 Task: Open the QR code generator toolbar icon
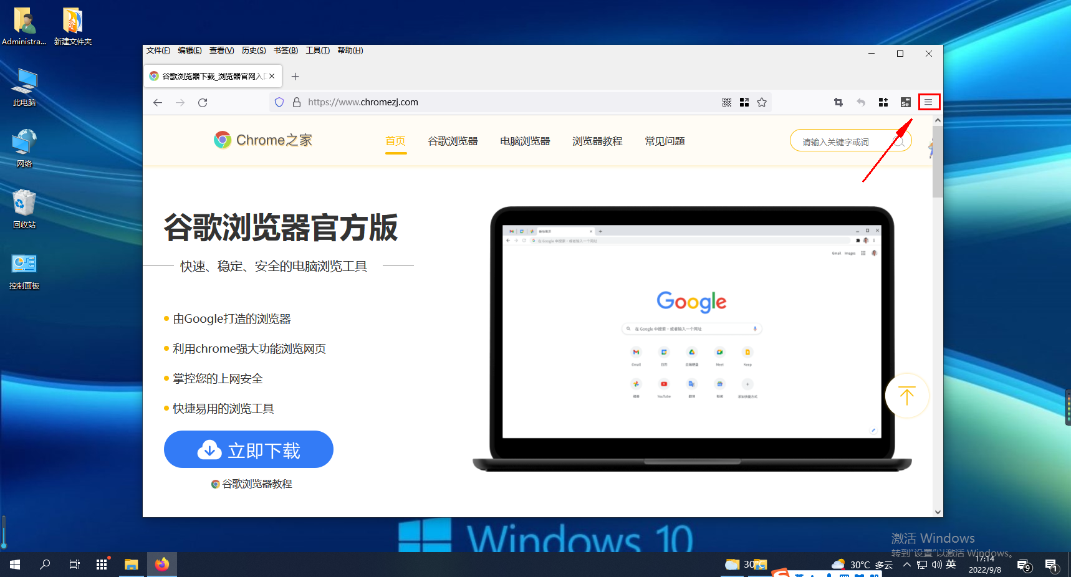727,102
